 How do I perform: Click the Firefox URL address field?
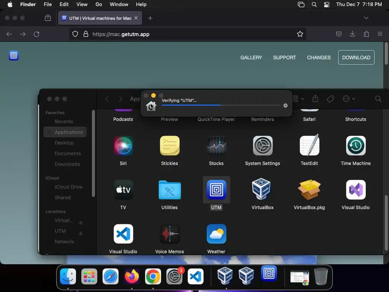188,34
